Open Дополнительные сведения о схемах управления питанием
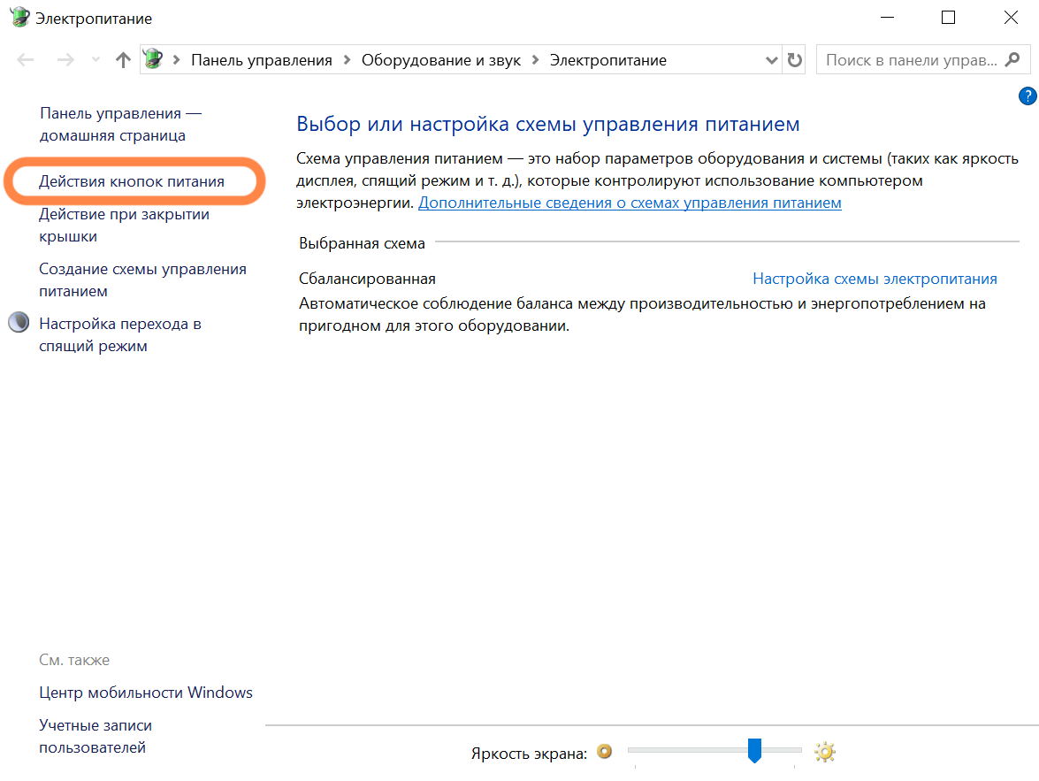The image size is (1039, 781). coord(630,203)
